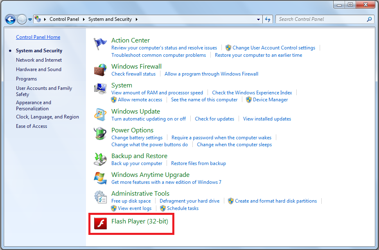This screenshot has height=250, width=379.
Task: Open View installed updates link
Action: [x=267, y=119]
